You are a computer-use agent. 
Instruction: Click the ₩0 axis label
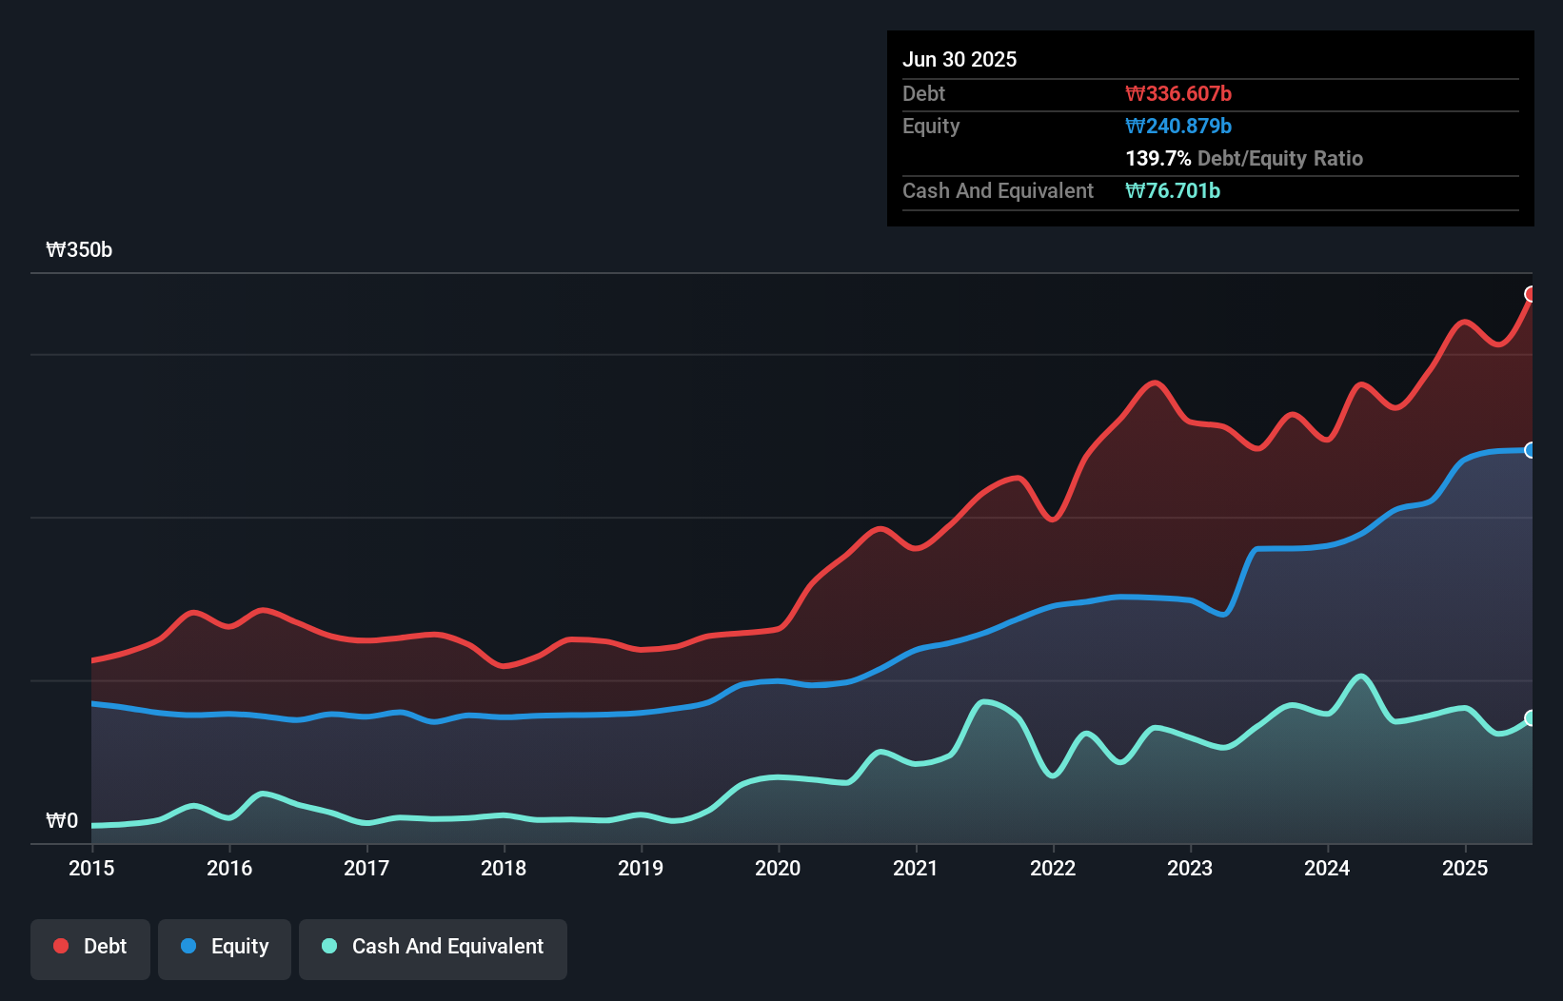(62, 820)
